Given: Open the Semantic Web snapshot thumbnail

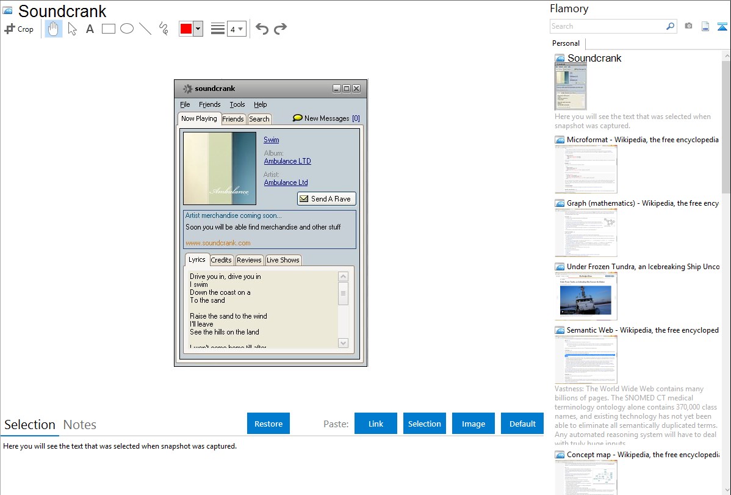Looking at the screenshot, I should 586,360.
